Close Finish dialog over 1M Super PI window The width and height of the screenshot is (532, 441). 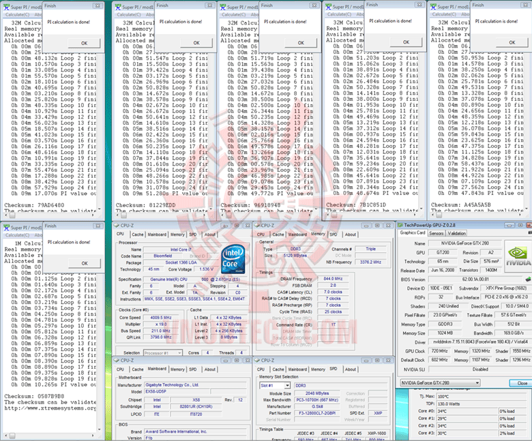[x=98, y=226]
